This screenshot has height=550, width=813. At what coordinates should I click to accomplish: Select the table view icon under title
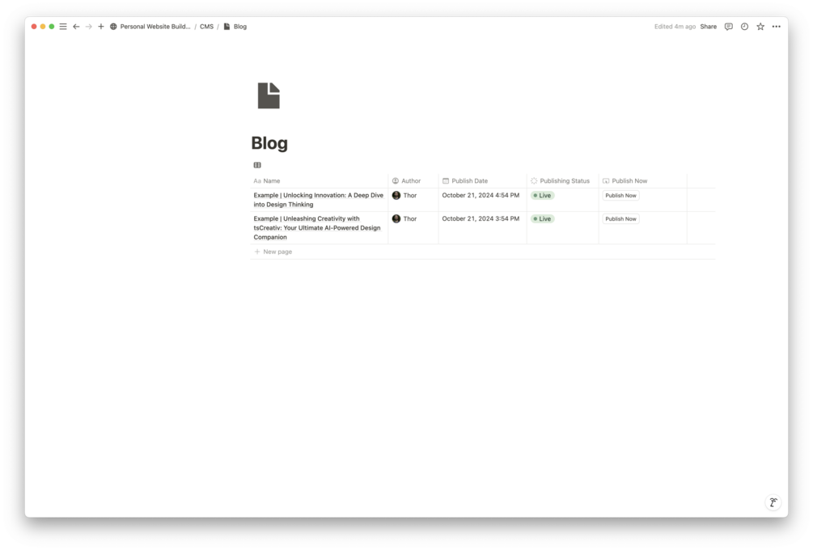[257, 165]
